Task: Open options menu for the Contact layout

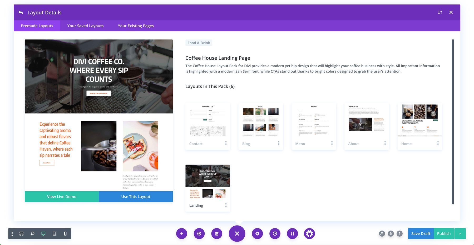Action: [x=226, y=143]
